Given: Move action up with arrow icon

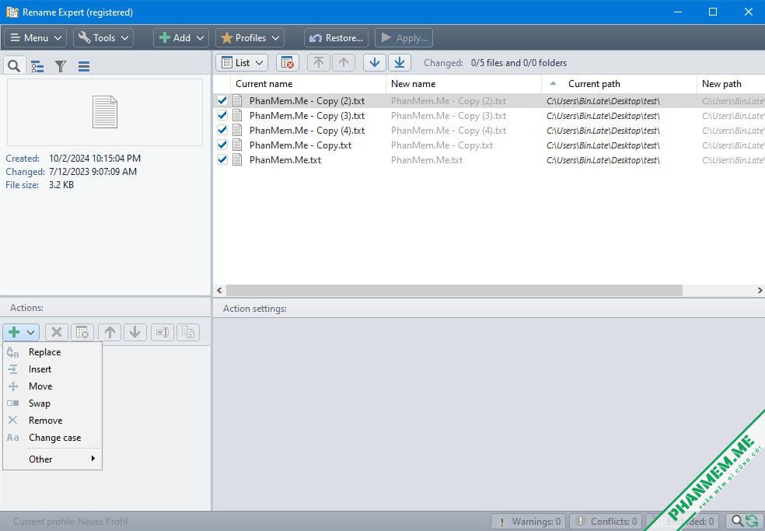Looking at the screenshot, I should click(110, 333).
